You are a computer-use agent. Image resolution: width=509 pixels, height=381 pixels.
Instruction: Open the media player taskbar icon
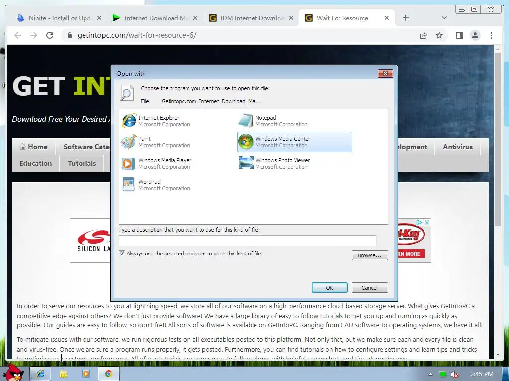[x=86, y=374]
